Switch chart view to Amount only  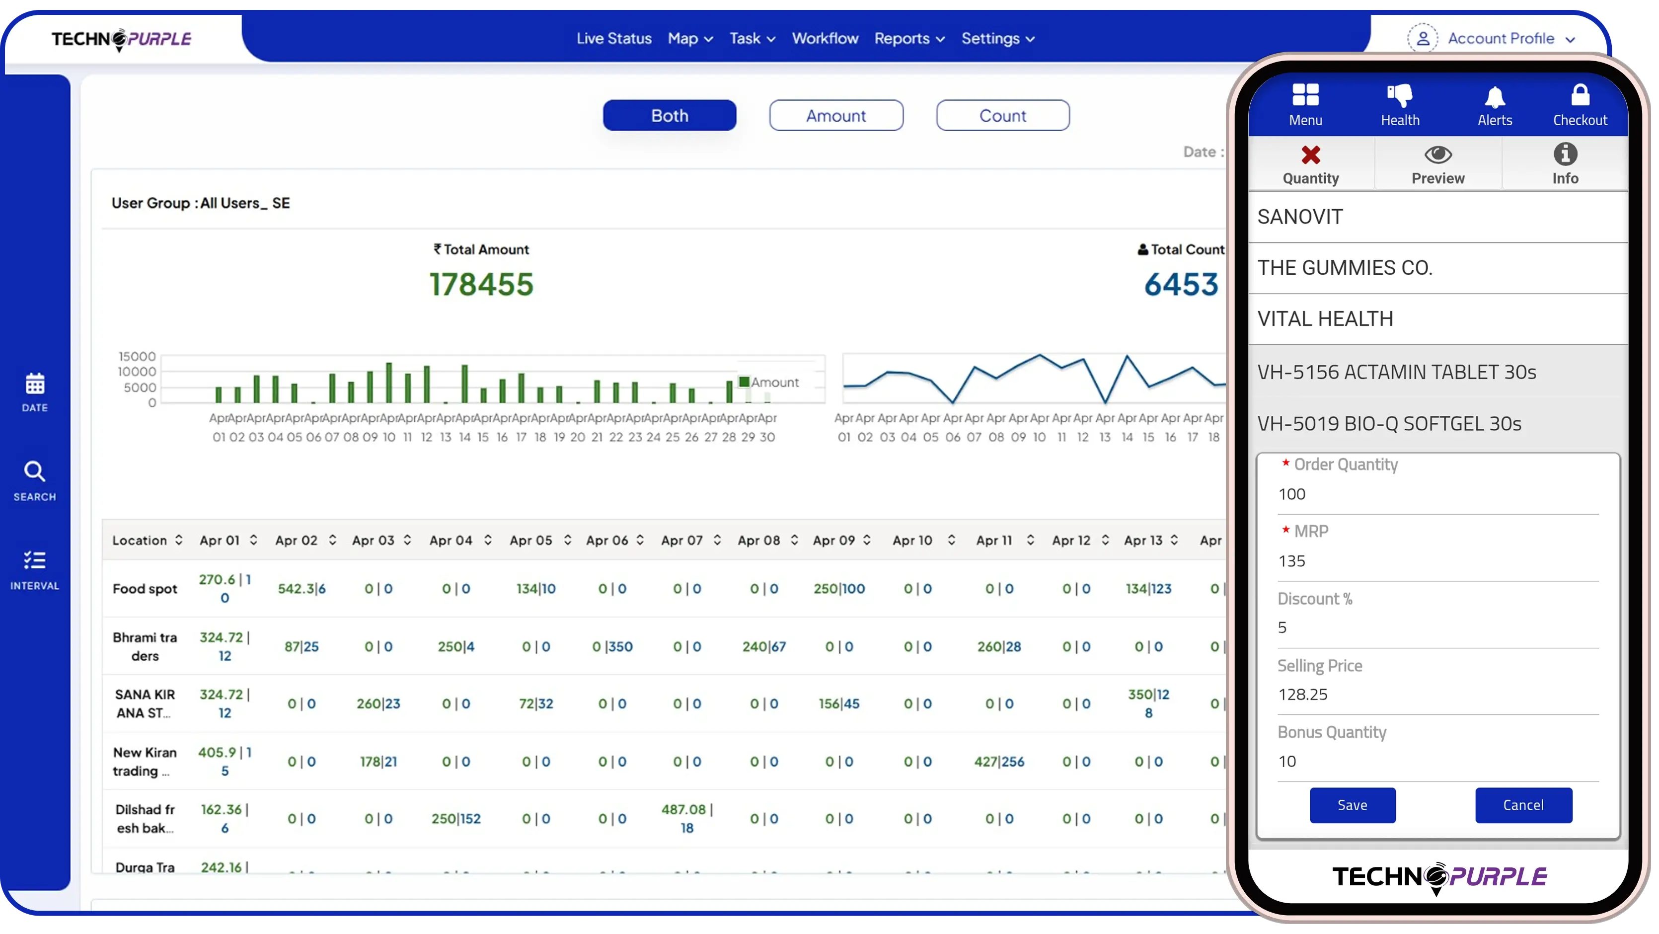pyautogui.click(x=835, y=115)
